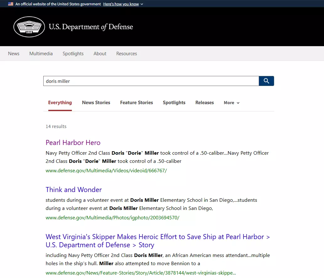Image resolution: width=324 pixels, height=278 pixels.
Task: Open the More dropdown in search filters
Action: pos(232,103)
